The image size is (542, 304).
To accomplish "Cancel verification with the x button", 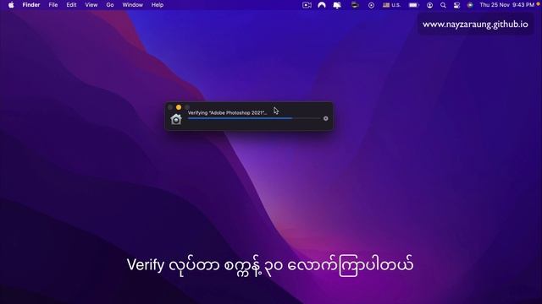I will pyautogui.click(x=325, y=118).
